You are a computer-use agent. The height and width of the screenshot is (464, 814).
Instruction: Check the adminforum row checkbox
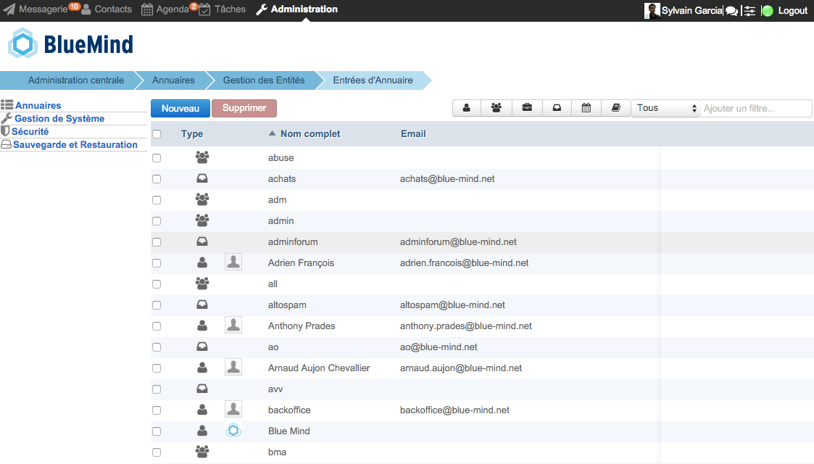click(157, 242)
